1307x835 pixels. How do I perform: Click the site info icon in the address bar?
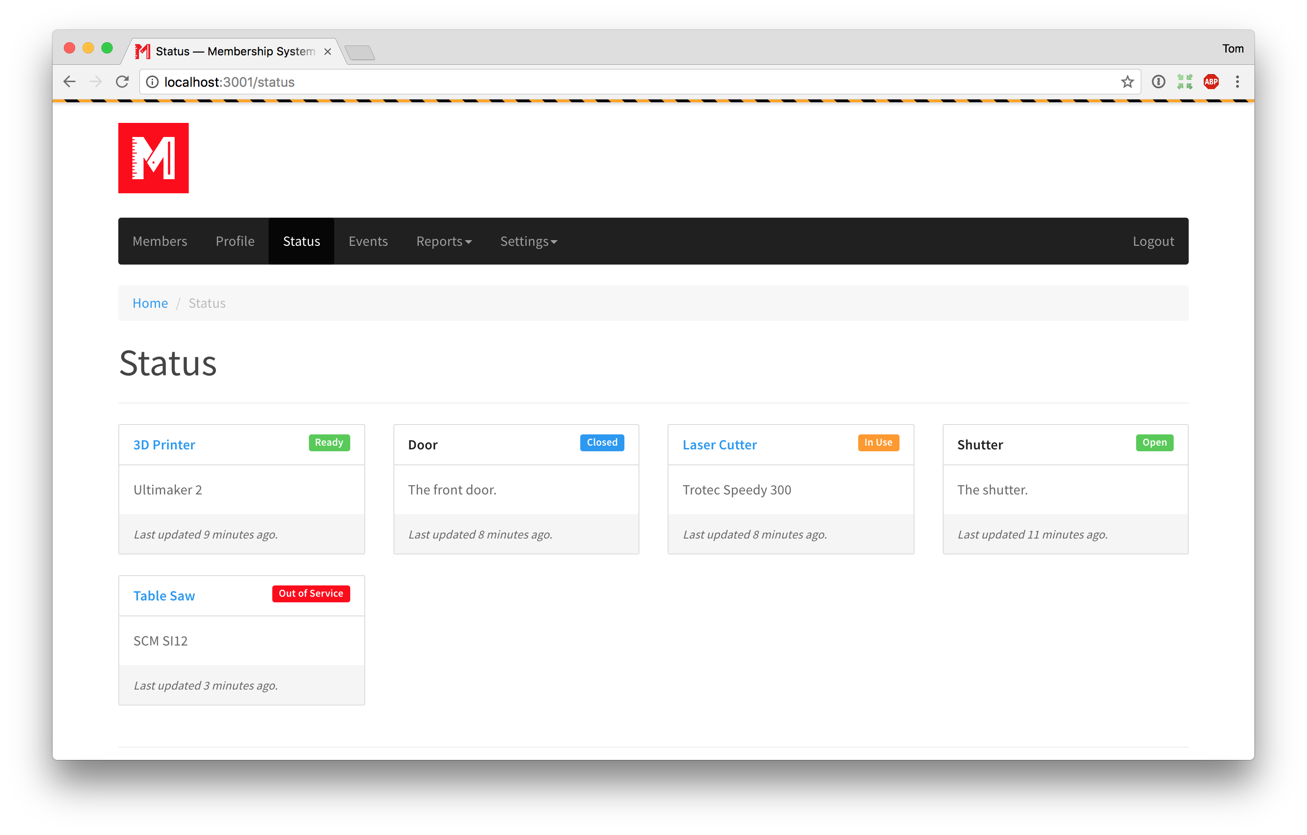[x=153, y=82]
